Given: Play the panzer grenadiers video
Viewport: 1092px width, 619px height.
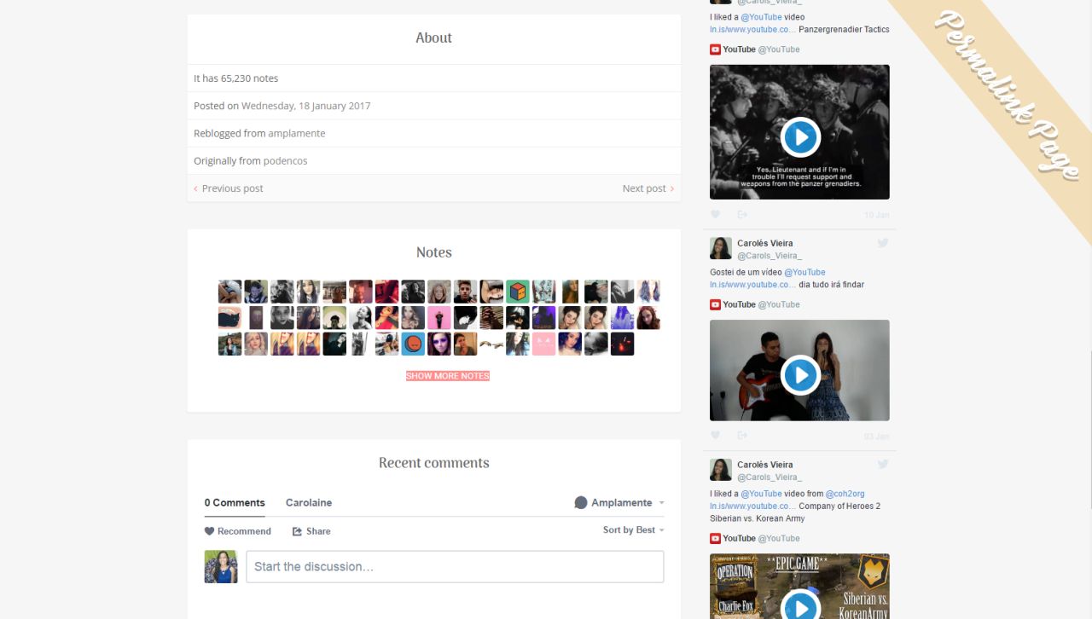Looking at the screenshot, I should coord(800,136).
